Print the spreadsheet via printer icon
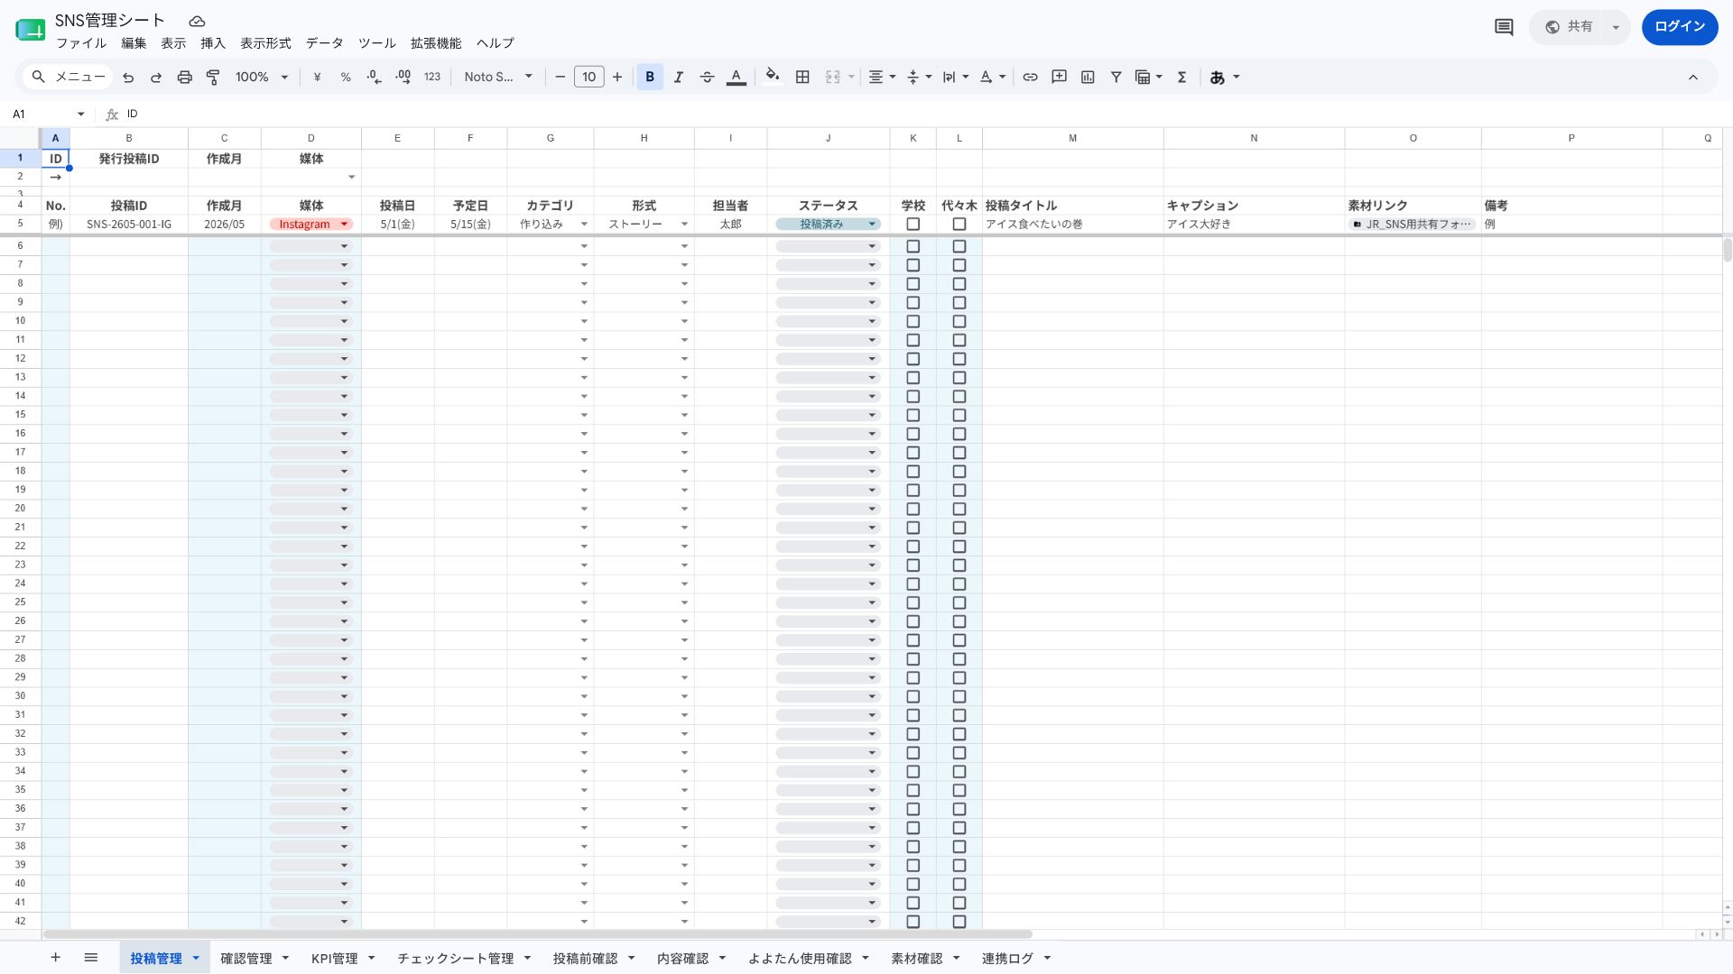The height and width of the screenshot is (974, 1733). (185, 78)
